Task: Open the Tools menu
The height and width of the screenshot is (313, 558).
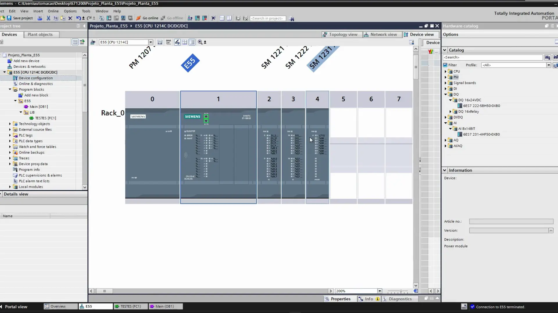Action: pos(86,11)
